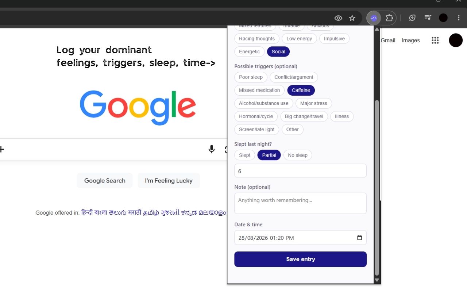This screenshot has width=467, height=292.
Task: Switch Google to मराठी language
Action: [x=135, y=212]
